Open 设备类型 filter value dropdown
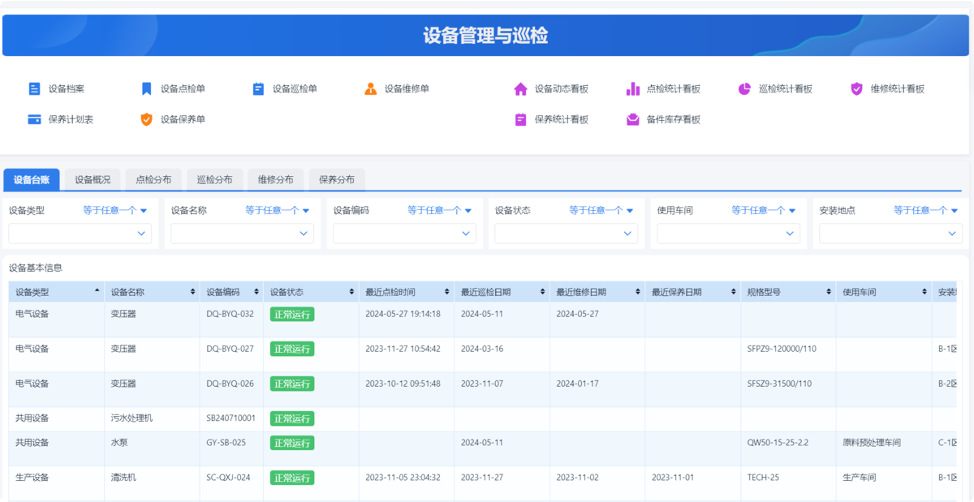The height and width of the screenshot is (502, 974). click(80, 234)
